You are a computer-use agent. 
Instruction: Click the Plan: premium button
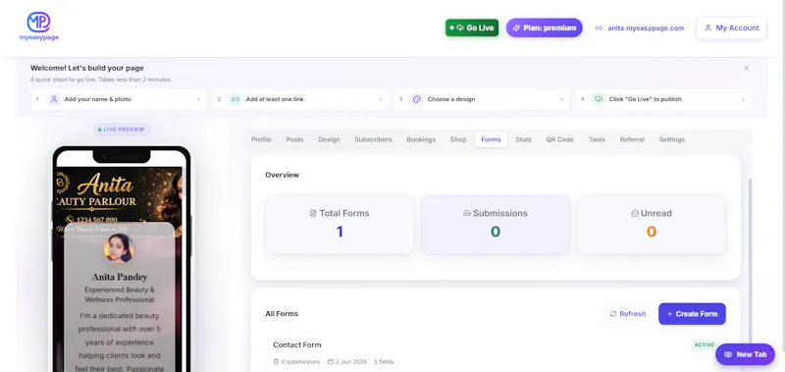coord(545,28)
